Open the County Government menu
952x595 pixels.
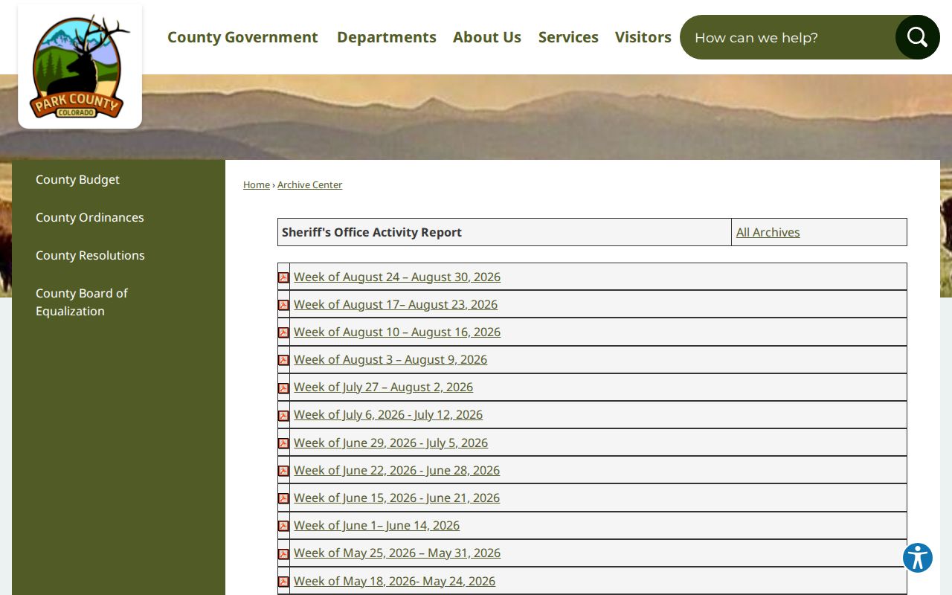pos(242,37)
